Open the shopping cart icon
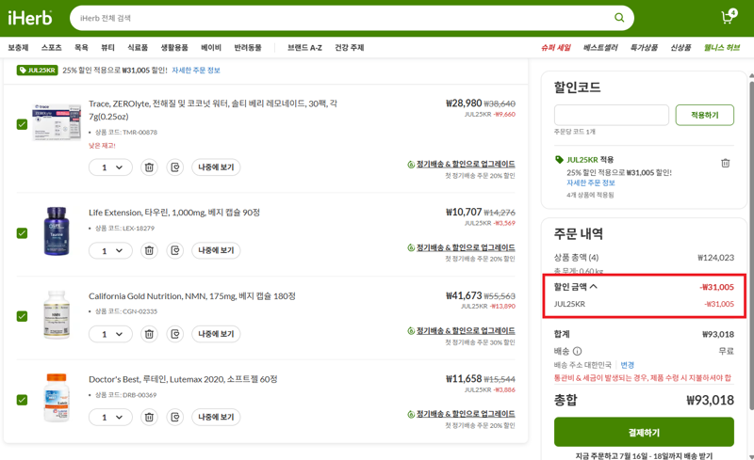 729,17
